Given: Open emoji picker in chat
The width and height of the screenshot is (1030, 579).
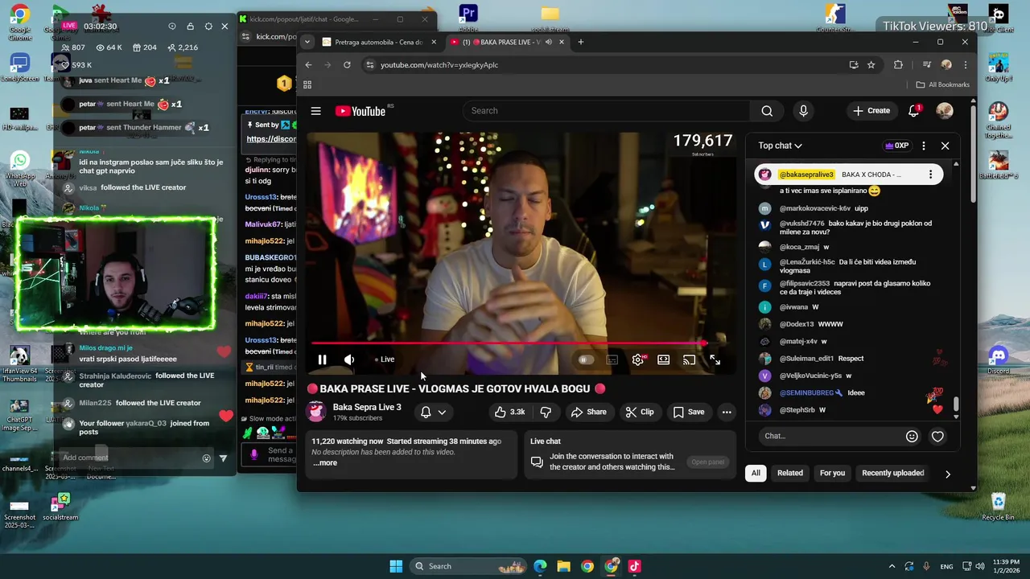Looking at the screenshot, I should (912, 436).
